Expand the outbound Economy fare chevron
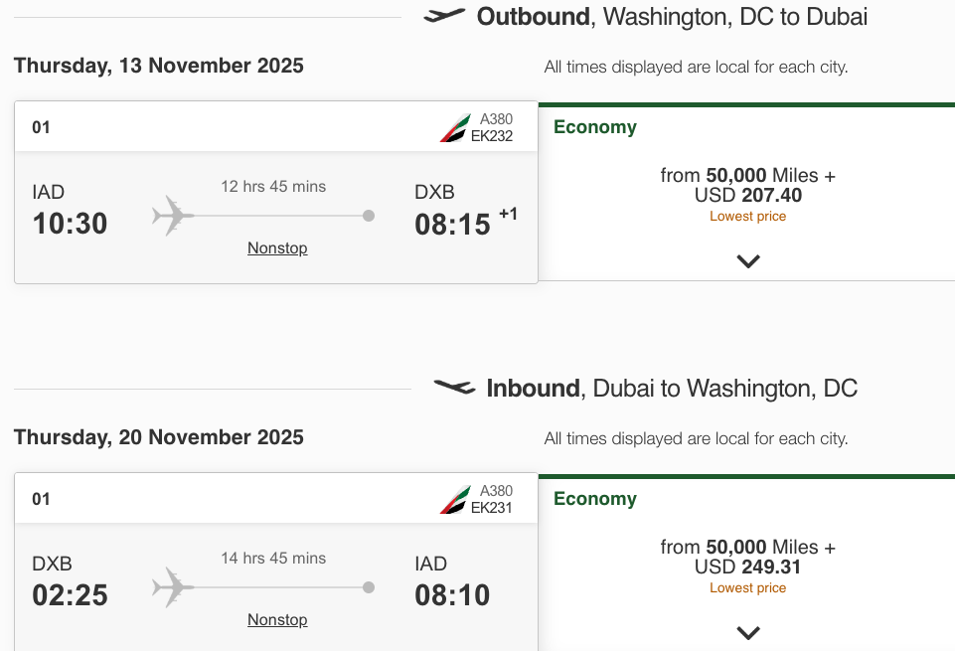This screenshot has width=955, height=651. [x=748, y=260]
